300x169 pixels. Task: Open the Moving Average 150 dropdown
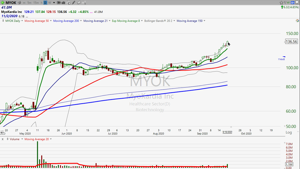204,21
